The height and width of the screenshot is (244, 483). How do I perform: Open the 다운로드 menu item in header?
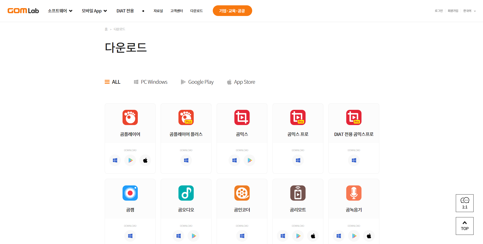point(197,11)
